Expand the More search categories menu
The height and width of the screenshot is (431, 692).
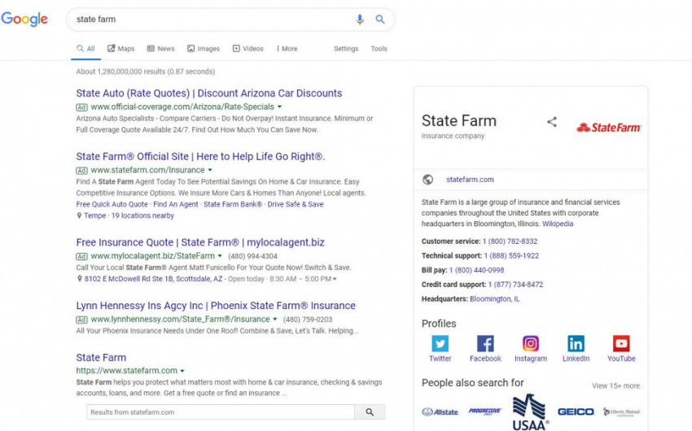[x=287, y=49]
